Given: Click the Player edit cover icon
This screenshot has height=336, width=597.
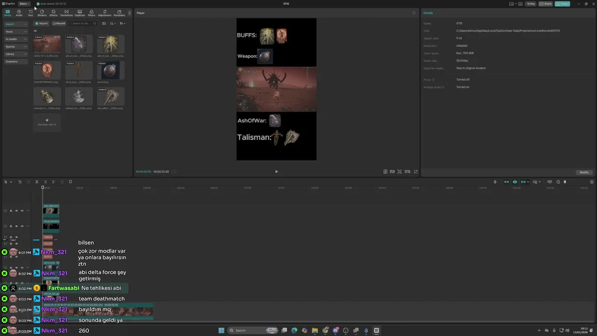Looking at the screenshot, I should pyautogui.click(x=385, y=172).
